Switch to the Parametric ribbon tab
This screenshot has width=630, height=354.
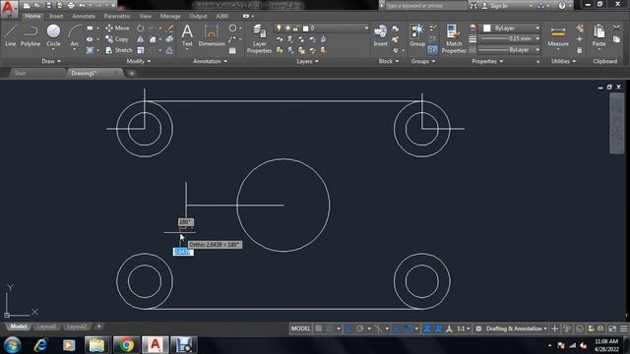(x=117, y=17)
